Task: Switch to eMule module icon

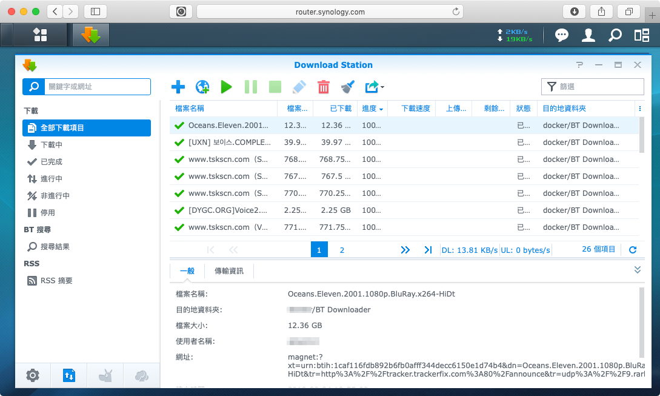Action: click(105, 375)
